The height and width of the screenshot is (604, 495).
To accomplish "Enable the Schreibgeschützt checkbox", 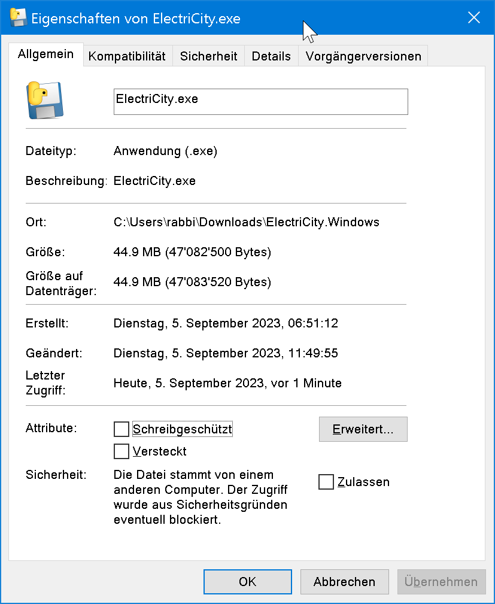I will 122,429.
